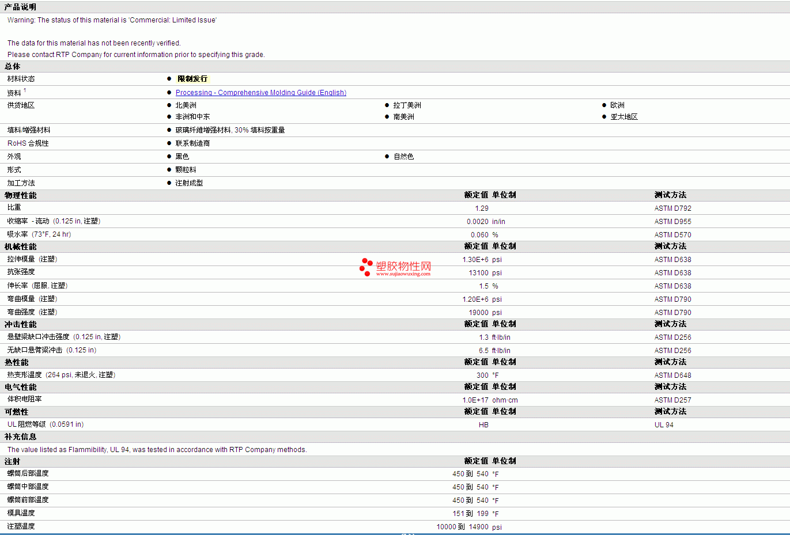Click the red dots watermark logo
The height and width of the screenshot is (535, 790).
tap(366, 267)
